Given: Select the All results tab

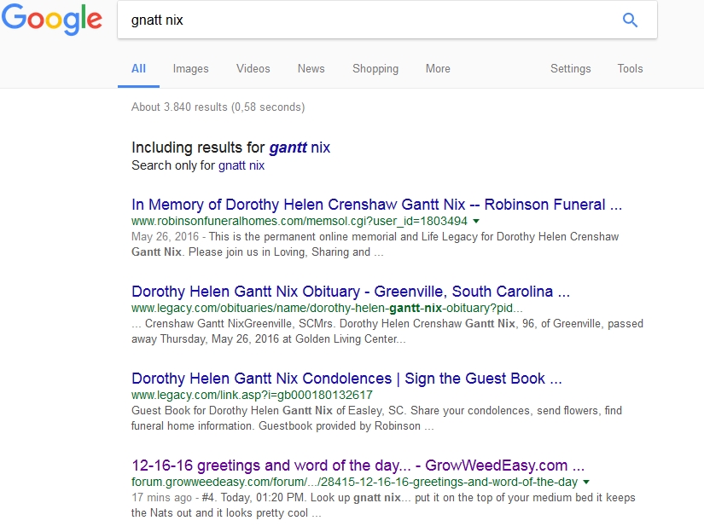Looking at the screenshot, I should click(138, 69).
